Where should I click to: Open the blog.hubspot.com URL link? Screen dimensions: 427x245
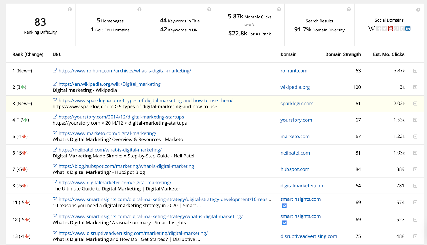(126, 166)
